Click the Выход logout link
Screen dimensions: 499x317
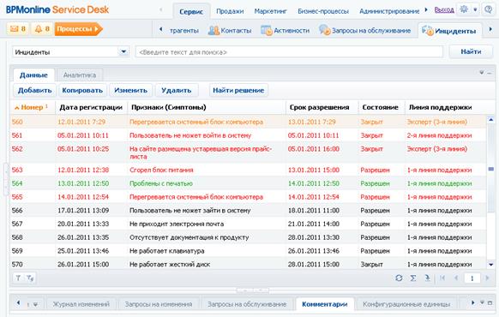tap(444, 10)
